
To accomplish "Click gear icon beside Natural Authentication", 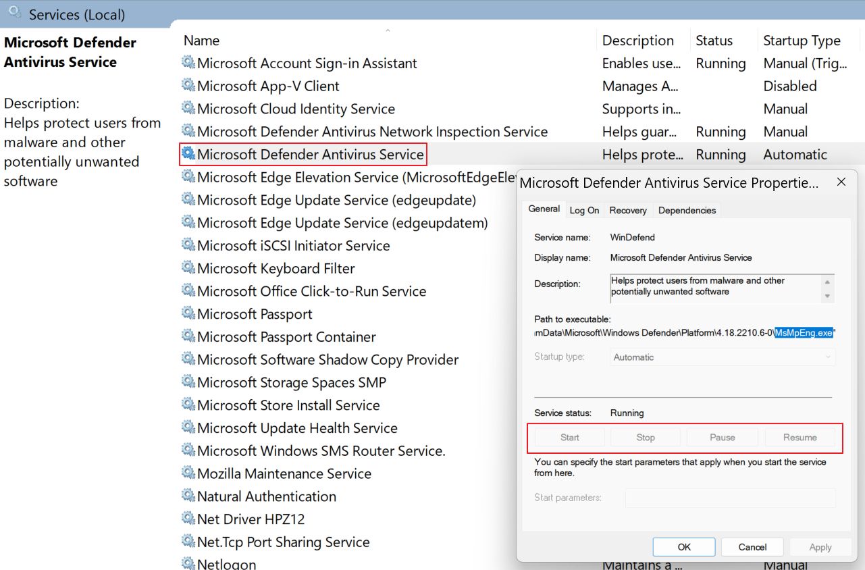I will pos(188,496).
